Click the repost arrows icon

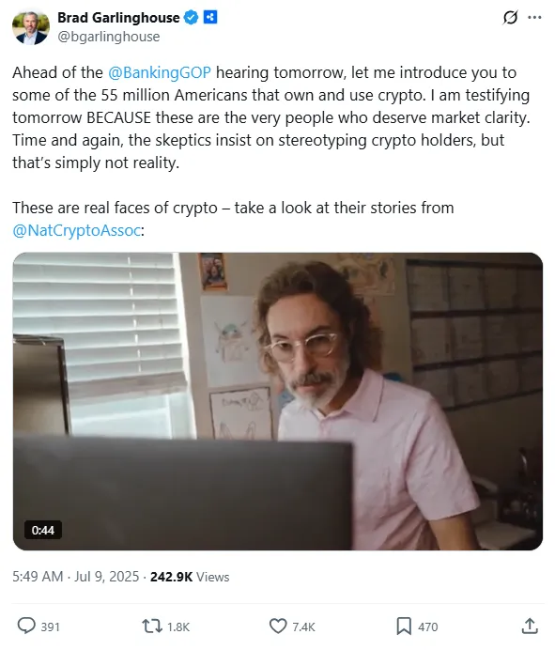[152, 626]
